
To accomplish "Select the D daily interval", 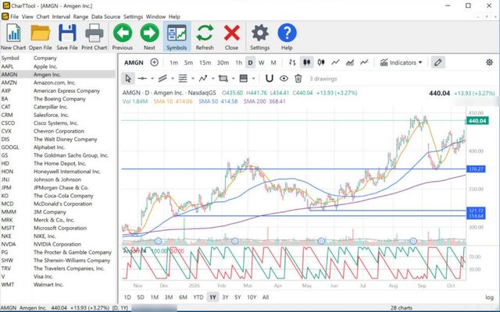I will 250,62.
